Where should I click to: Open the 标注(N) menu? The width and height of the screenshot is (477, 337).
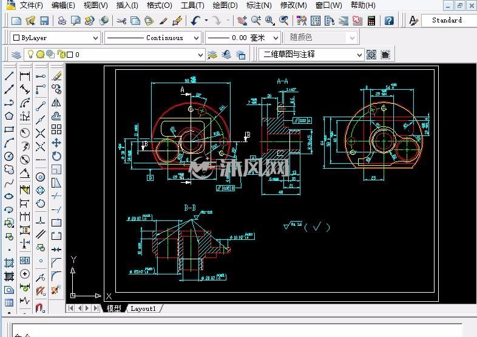pos(259,5)
